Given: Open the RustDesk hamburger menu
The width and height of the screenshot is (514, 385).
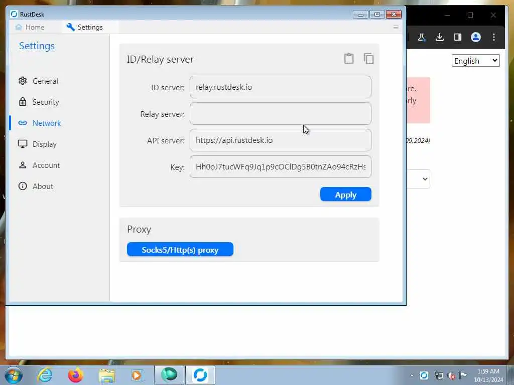Looking at the screenshot, I should click(x=396, y=27).
